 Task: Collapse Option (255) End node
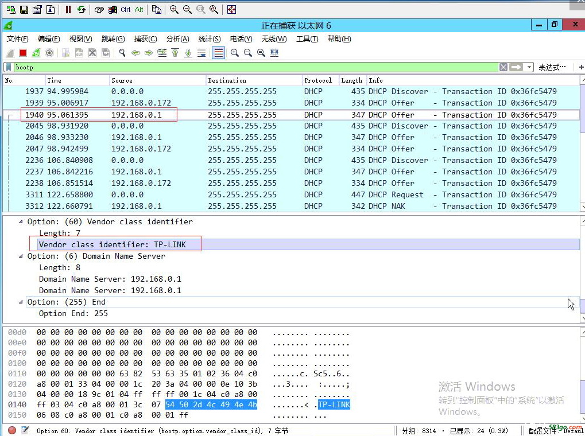pyautogui.click(x=21, y=302)
